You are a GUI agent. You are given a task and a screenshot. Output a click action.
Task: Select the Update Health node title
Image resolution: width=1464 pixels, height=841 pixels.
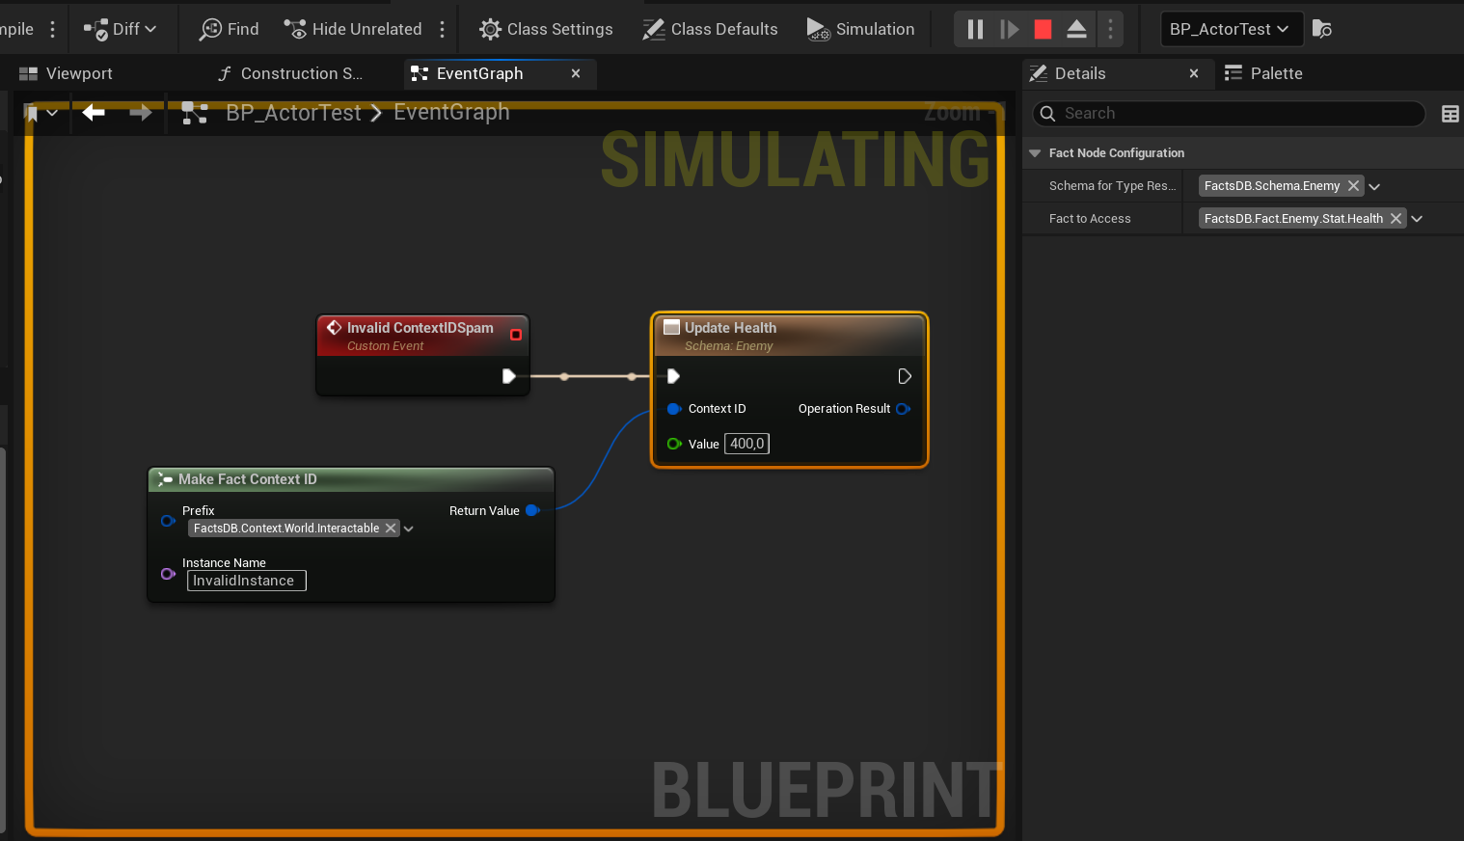click(730, 328)
